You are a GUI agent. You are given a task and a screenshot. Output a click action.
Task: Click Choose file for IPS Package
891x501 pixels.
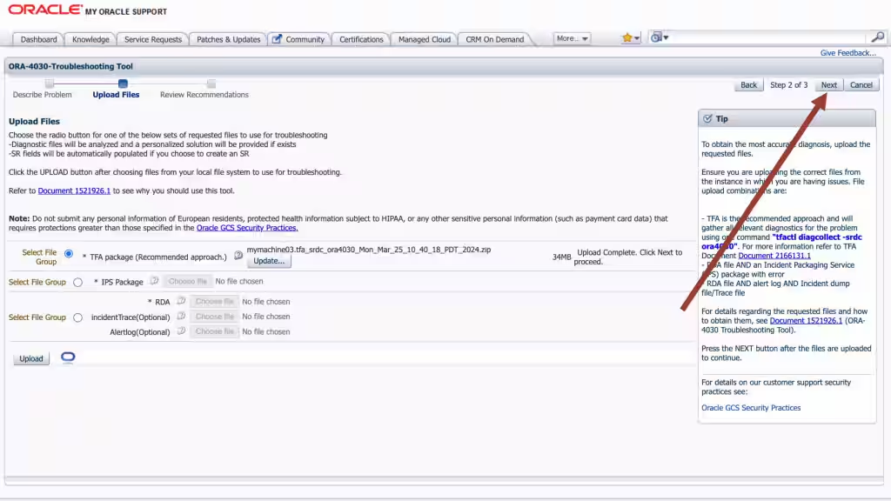[188, 281]
